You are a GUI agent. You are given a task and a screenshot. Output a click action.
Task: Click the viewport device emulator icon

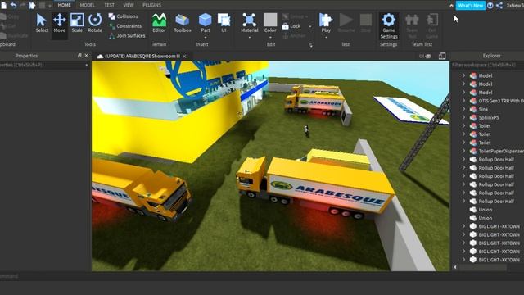[x=442, y=57]
